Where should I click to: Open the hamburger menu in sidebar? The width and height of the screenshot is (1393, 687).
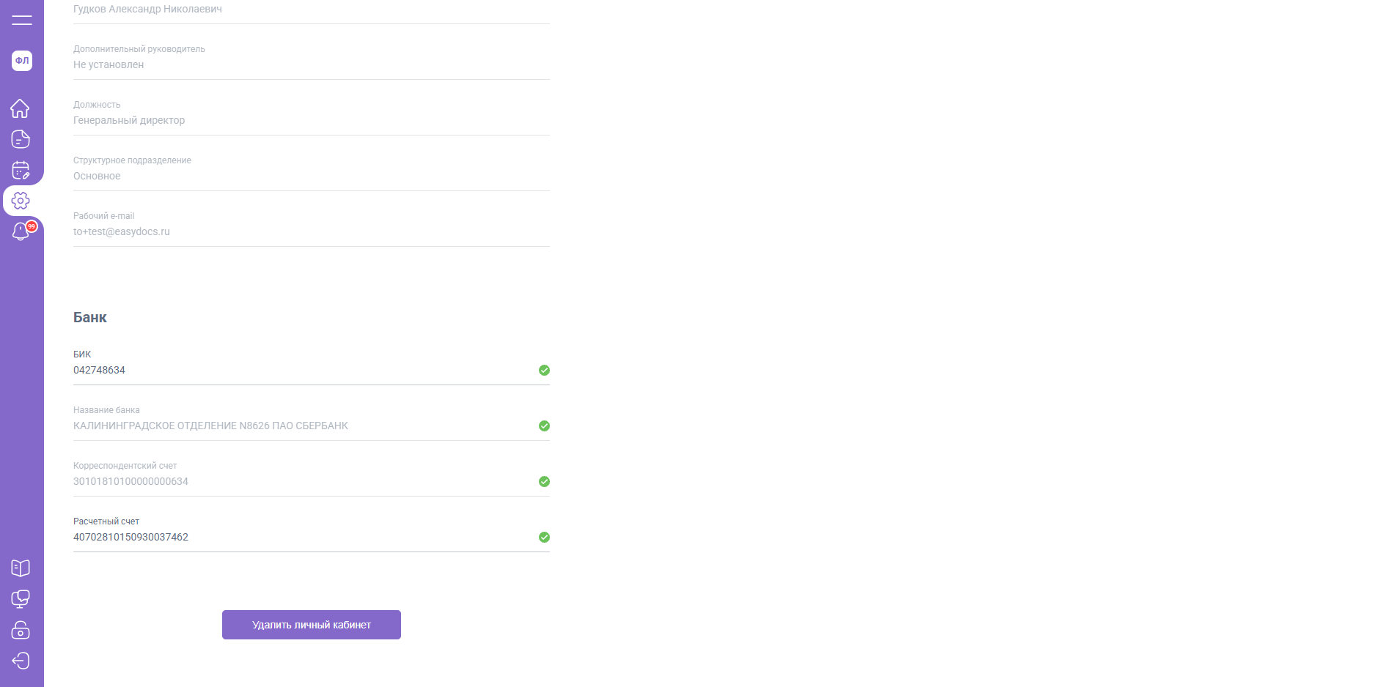22,20
